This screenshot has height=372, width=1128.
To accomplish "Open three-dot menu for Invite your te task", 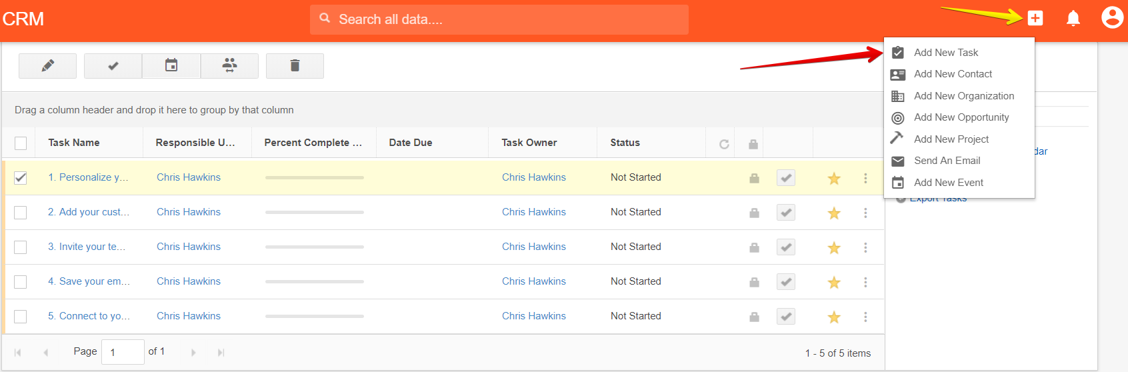I will pyautogui.click(x=865, y=247).
